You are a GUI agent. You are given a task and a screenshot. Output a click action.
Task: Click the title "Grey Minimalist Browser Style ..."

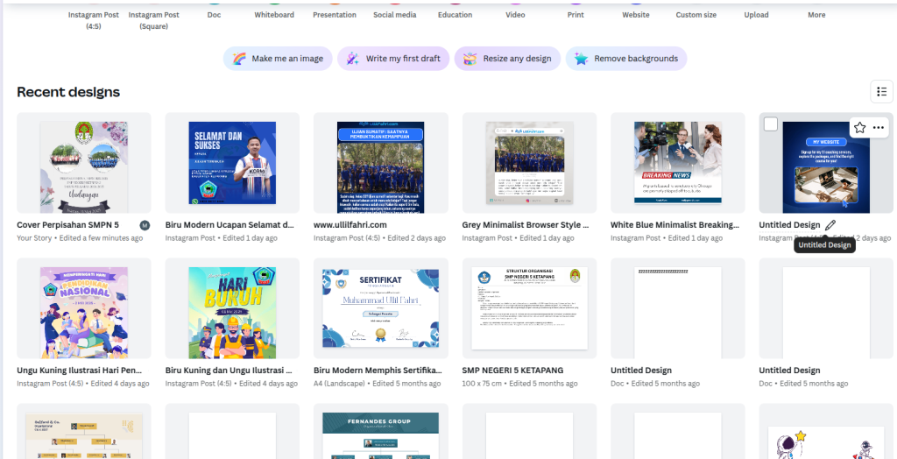tap(526, 225)
